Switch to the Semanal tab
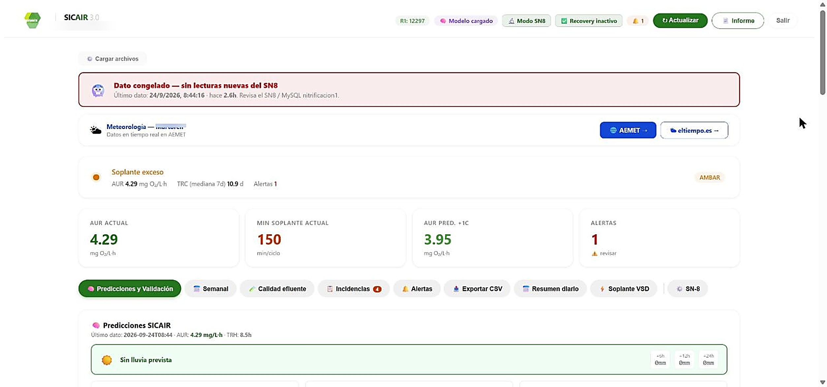This screenshot has height=387, width=827. tap(210, 289)
